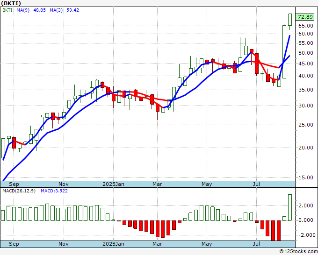Screen dimensions: 318x255
Task: Click the 2.000 MACD axis label
Action: click(306, 205)
